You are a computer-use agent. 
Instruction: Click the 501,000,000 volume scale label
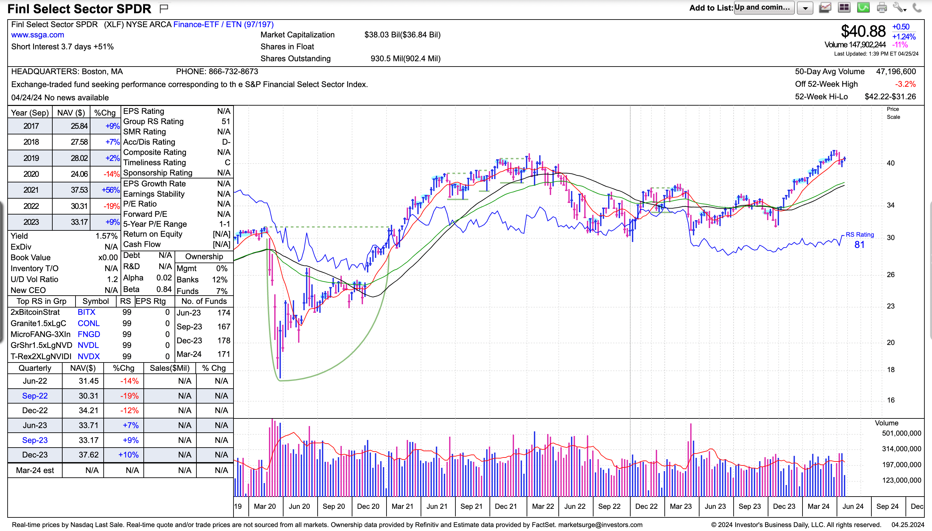tap(901, 434)
